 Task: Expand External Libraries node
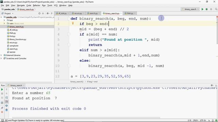(x=1, y=55)
